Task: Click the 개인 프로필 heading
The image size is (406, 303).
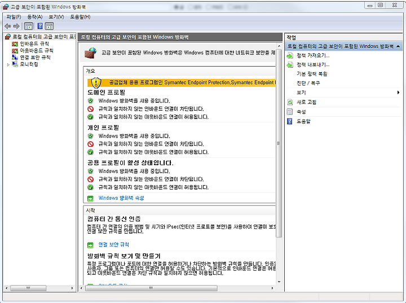Action: (x=103, y=128)
